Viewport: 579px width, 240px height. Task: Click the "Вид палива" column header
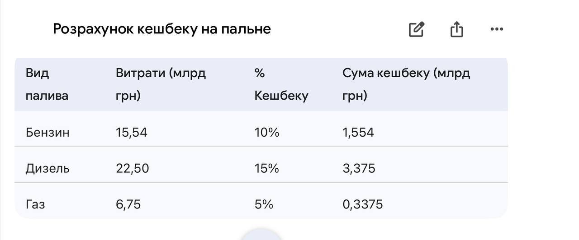(x=47, y=84)
